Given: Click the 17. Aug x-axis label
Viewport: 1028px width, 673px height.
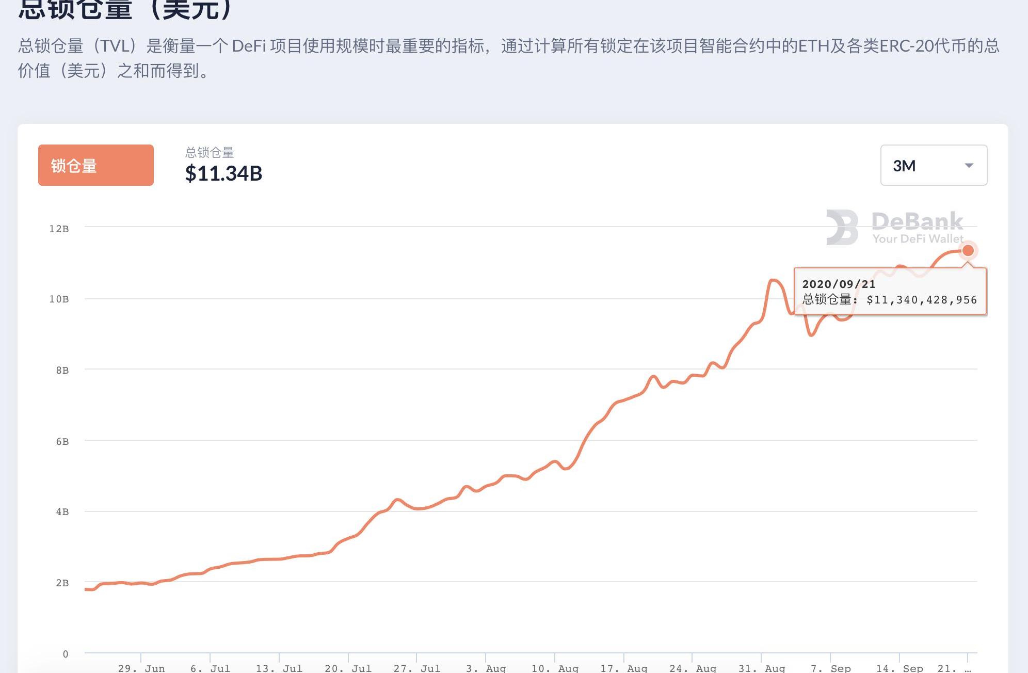Looking at the screenshot, I should click(x=624, y=668).
